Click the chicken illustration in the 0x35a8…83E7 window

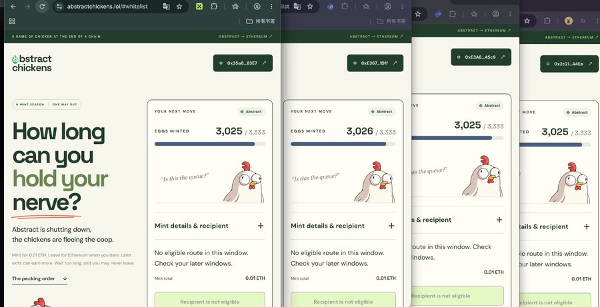[244, 182]
